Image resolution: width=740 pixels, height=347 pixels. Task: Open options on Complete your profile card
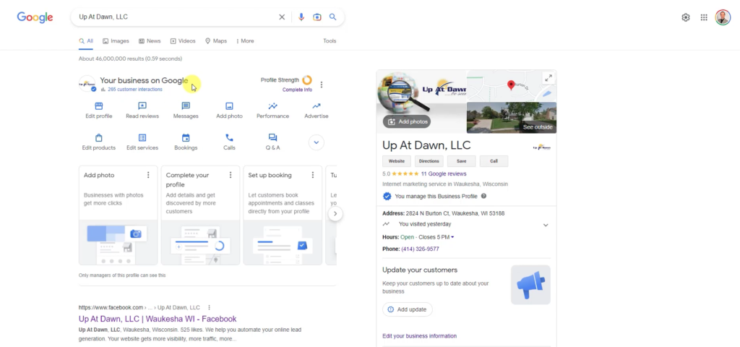pos(231,175)
